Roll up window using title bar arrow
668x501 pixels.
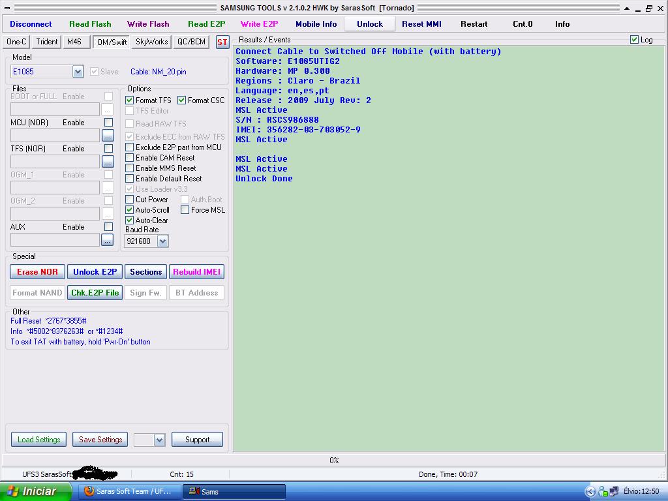[x=627, y=8]
